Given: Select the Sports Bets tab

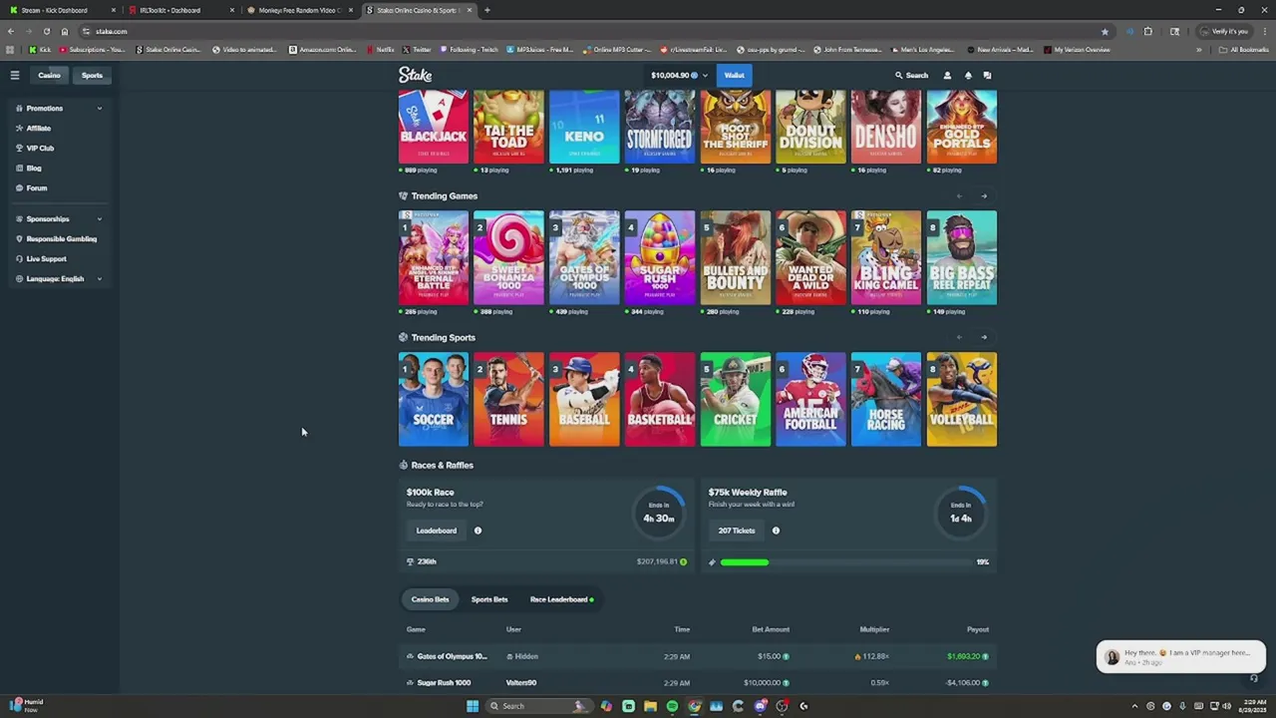Looking at the screenshot, I should coord(489,599).
